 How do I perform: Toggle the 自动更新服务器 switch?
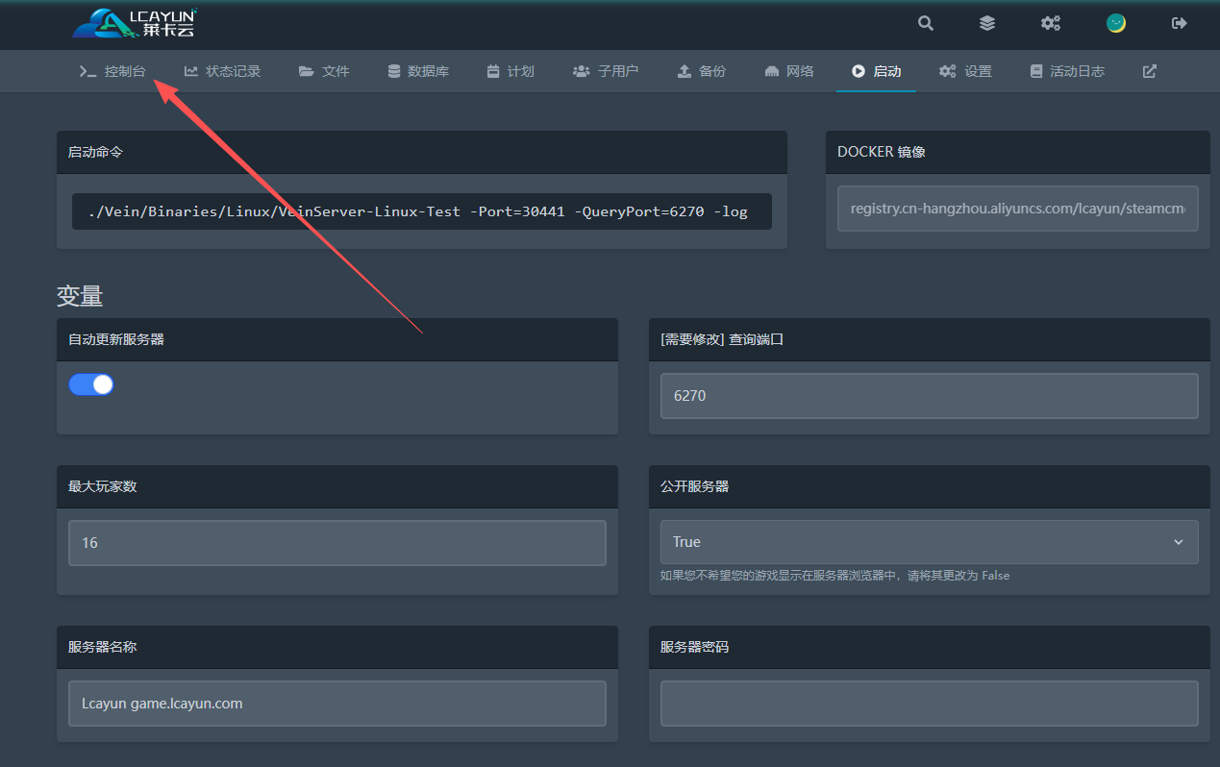tap(91, 384)
